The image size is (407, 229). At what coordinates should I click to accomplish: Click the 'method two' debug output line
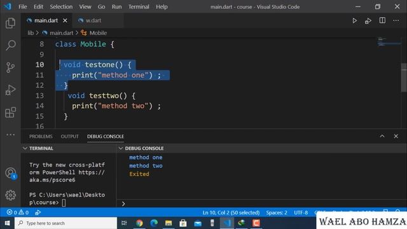(146, 165)
